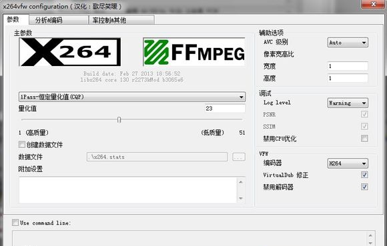Open the AVC 级别 Auto dropdown

point(348,43)
